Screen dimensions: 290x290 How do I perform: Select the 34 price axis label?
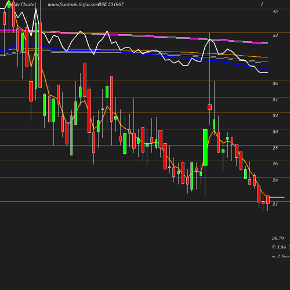pos(275,100)
